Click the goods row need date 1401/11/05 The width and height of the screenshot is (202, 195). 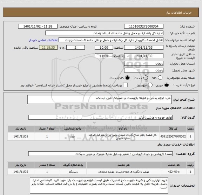point(21,137)
